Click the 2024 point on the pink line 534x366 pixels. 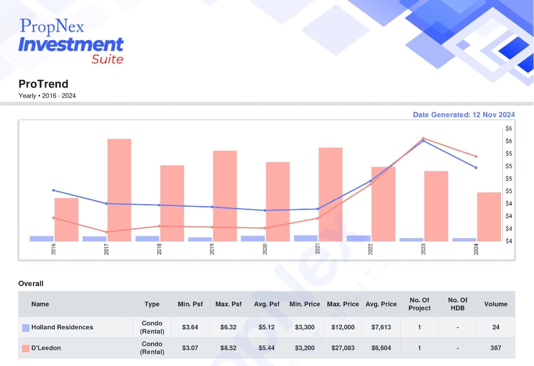[476, 156]
